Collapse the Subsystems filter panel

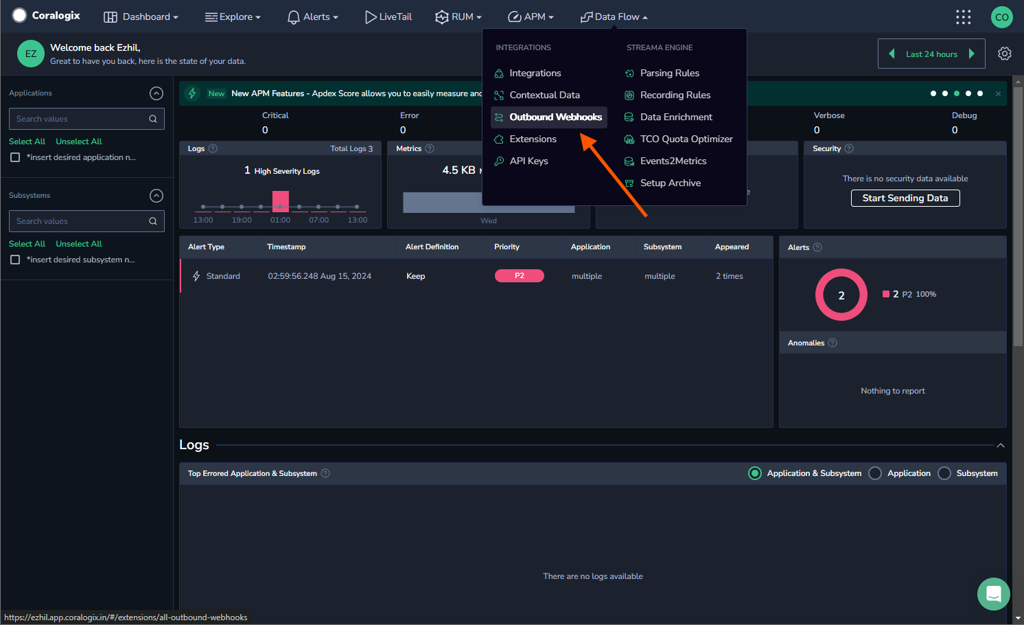(156, 196)
